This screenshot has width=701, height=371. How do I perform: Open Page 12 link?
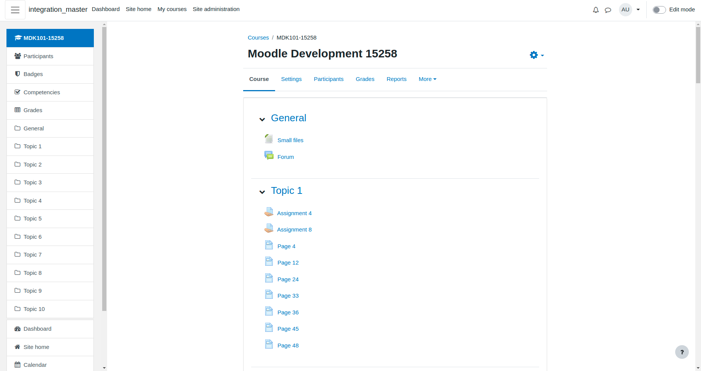click(x=288, y=263)
